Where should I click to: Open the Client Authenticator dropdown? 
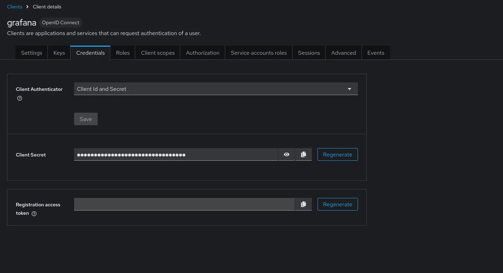(x=211, y=89)
